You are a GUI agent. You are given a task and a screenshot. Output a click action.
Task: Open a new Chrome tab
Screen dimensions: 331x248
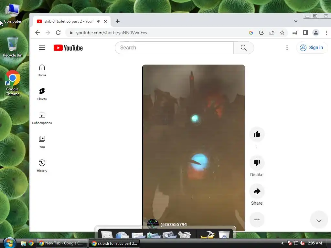[x=118, y=21]
